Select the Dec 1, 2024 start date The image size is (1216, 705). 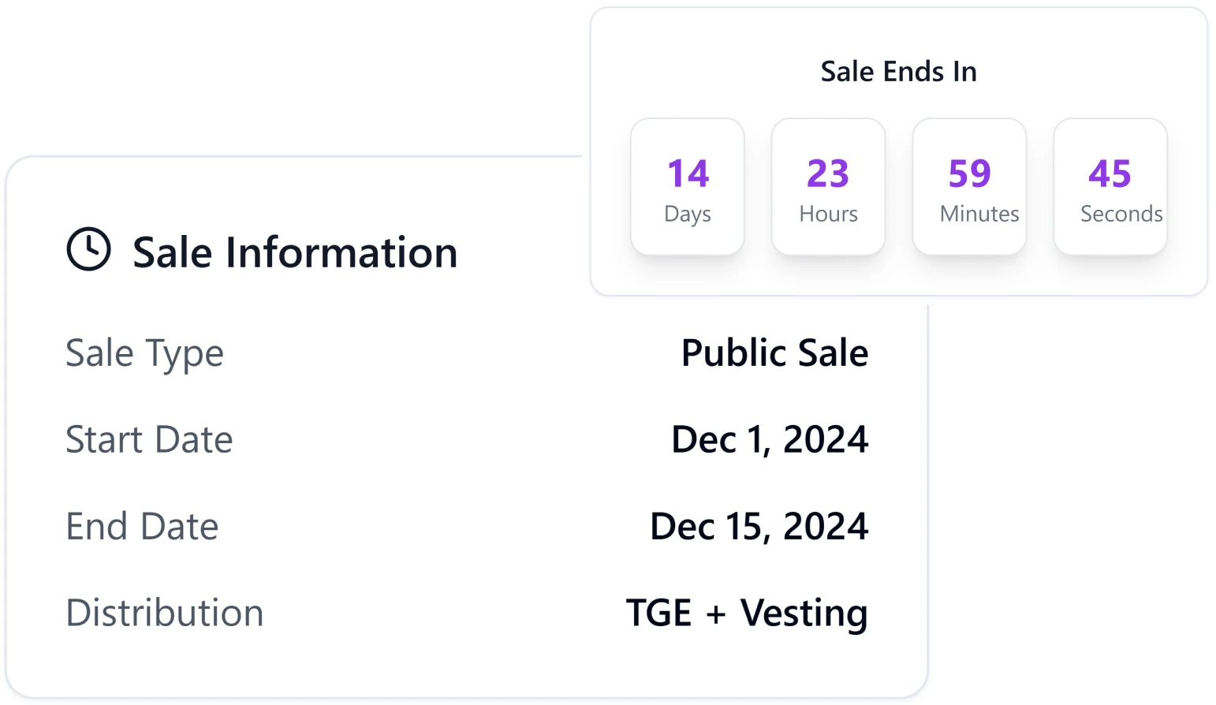769,440
